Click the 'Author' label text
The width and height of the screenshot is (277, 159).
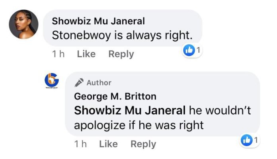[99, 83]
